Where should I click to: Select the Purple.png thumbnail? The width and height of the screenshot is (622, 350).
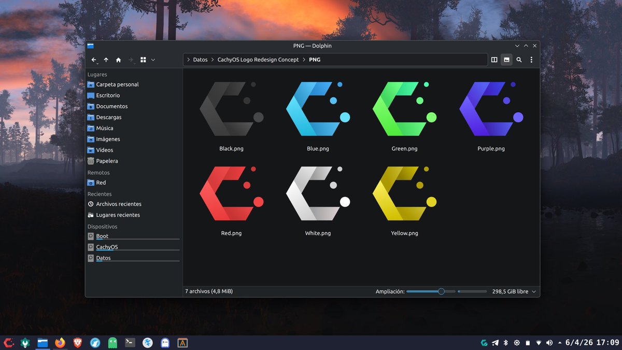click(x=491, y=109)
